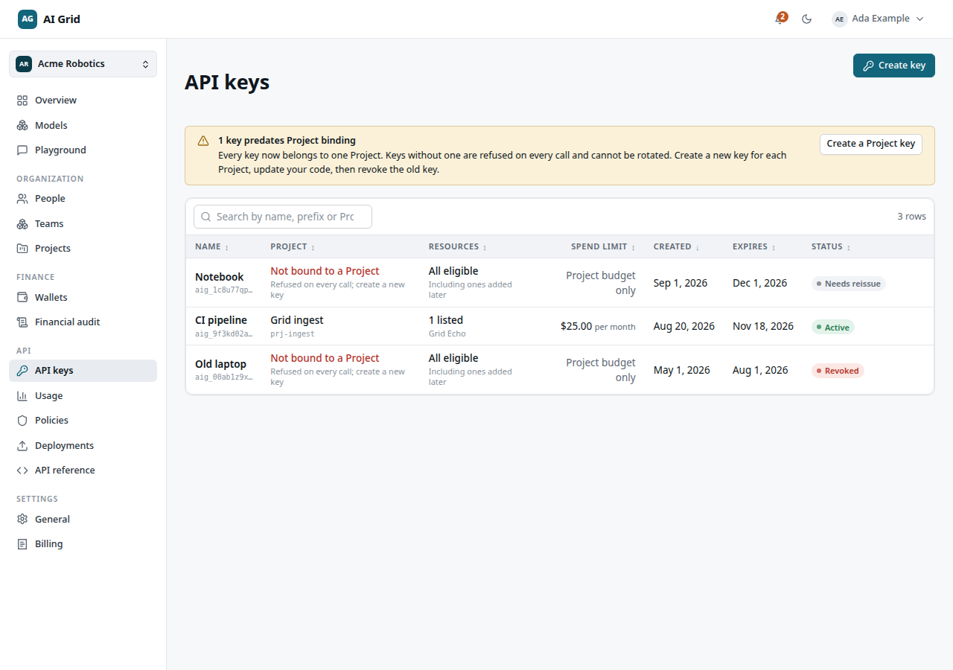The image size is (953, 670).
Task: Toggle dark mode moon icon
Action: (806, 19)
